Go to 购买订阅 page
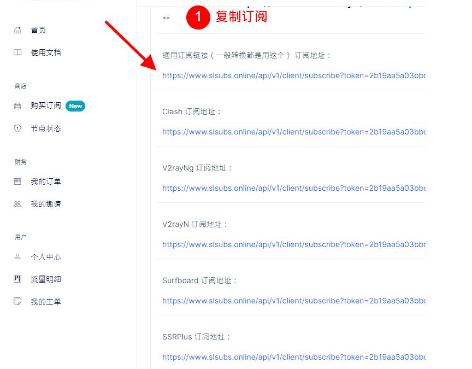472x369 pixels. pos(46,106)
